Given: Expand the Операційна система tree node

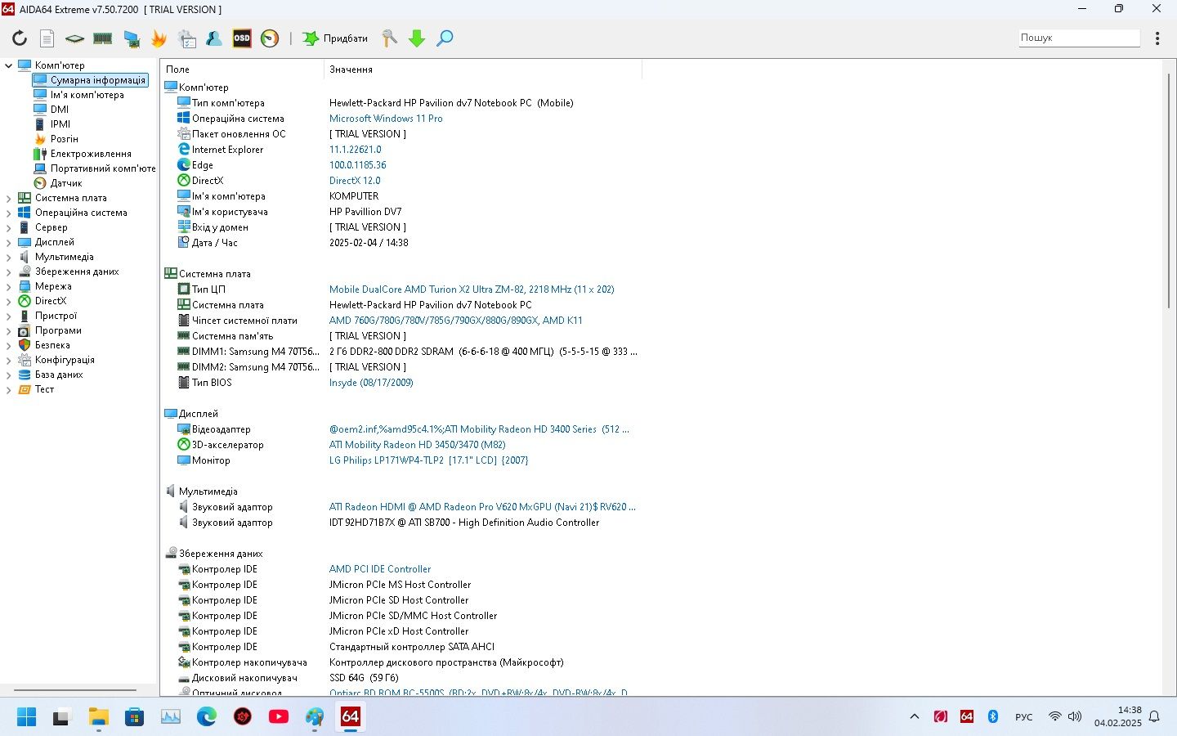Looking at the screenshot, I should click(9, 213).
